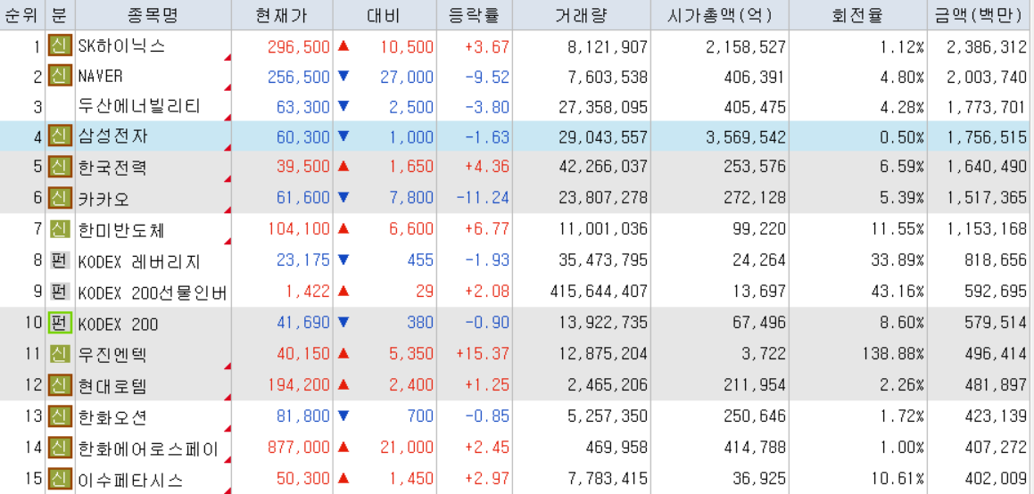Click the 신 badge for 이수페타시스
This screenshot has width=1034, height=494.
coord(60,478)
